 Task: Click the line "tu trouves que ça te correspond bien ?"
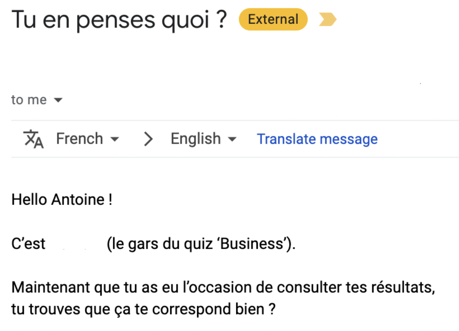[144, 309]
